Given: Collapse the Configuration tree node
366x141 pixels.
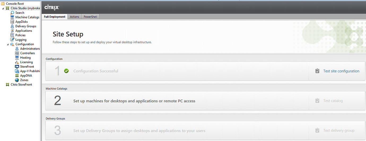Looking at the screenshot, I should [8, 44].
